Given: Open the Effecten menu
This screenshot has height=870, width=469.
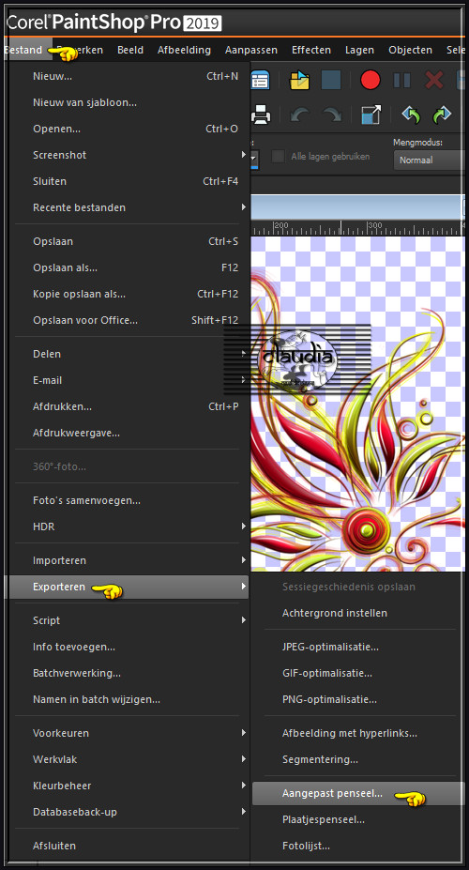Looking at the screenshot, I should (x=311, y=50).
